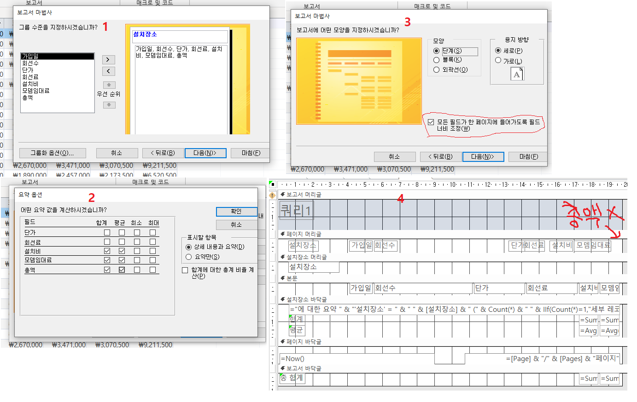The image size is (637, 402).
Task: Toggle the 모든 필드가 한 페이지에 checkbox
Action: pyautogui.click(x=431, y=122)
